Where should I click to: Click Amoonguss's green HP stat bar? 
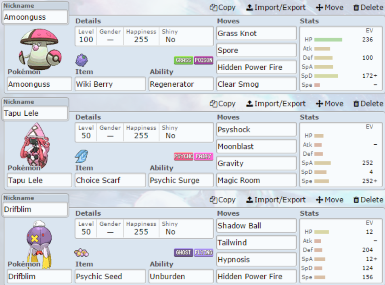point(328,40)
